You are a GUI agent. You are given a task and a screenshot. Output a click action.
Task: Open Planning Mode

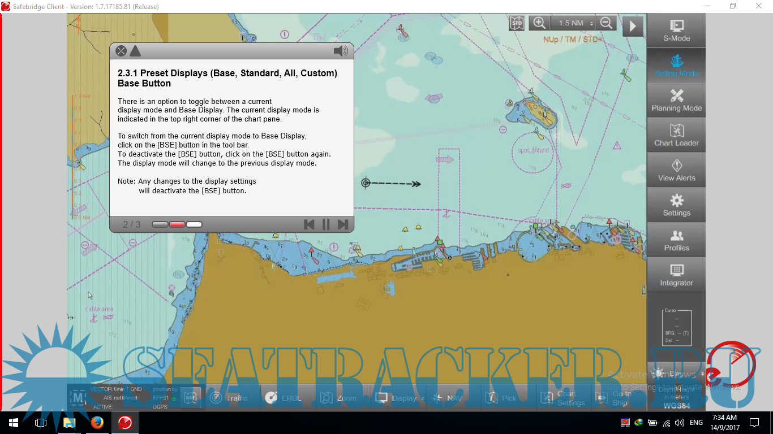pyautogui.click(x=676, y=101)
